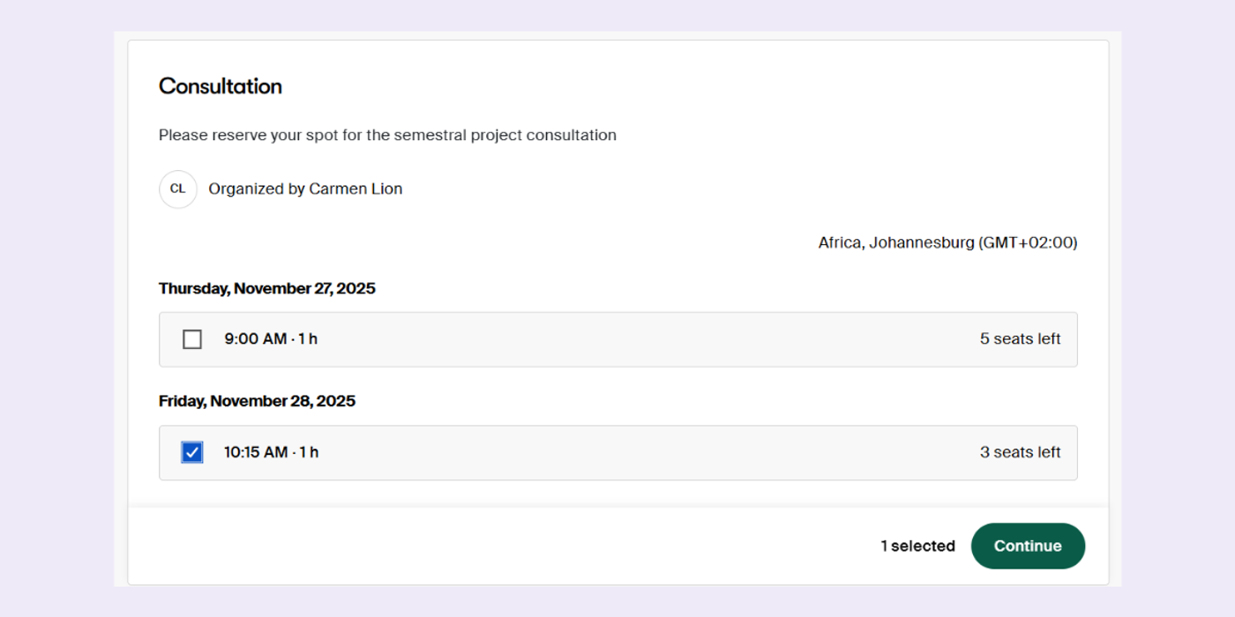Click the Thursday, November 27 date header
Viewport: 1235px width, 617px height.
(266, 288)
